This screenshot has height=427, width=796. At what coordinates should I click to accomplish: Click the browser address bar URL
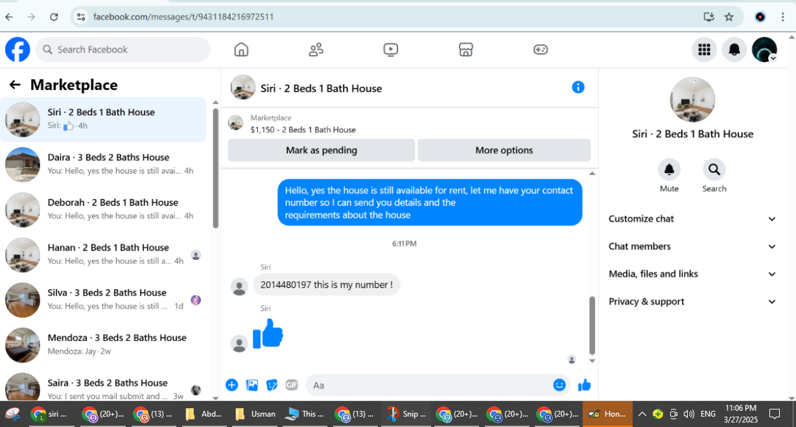pyautogui.click(x=183, y=17)
